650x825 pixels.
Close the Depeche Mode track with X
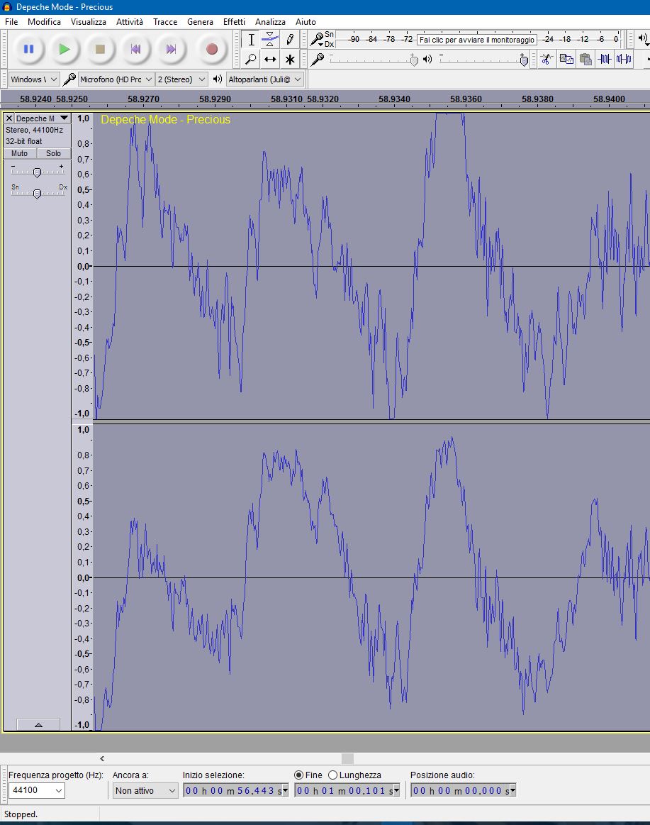pos(9,118)
